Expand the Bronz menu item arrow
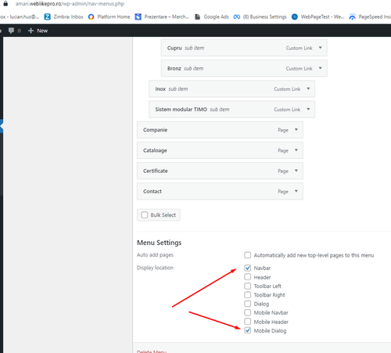The width and height of the screenshot is (391, 353). [321, 68]
